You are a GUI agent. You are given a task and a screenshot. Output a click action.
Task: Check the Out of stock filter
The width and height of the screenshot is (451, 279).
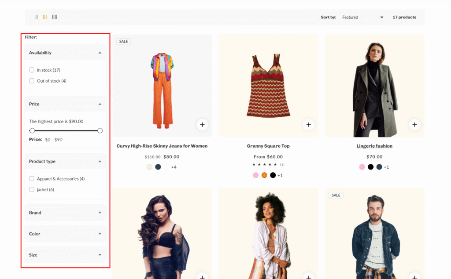point(32,81)
